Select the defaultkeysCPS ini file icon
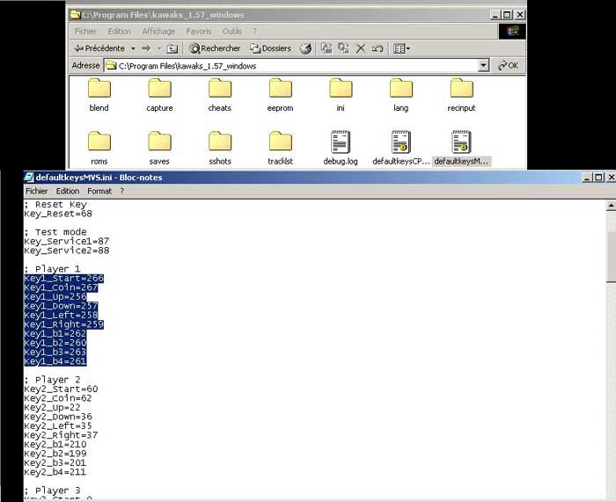 pyautogui.click(x=400, y=142)
